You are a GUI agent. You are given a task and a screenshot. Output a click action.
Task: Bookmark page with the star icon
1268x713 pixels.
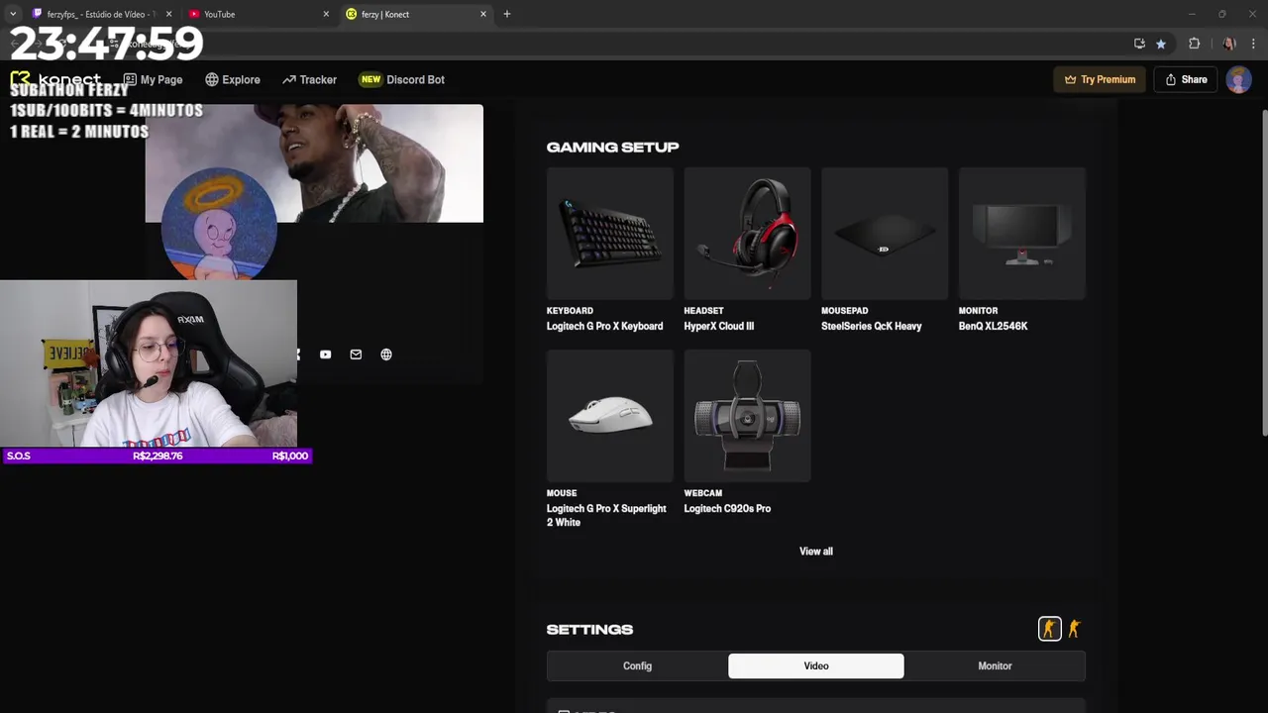(x=1161, y=44)
